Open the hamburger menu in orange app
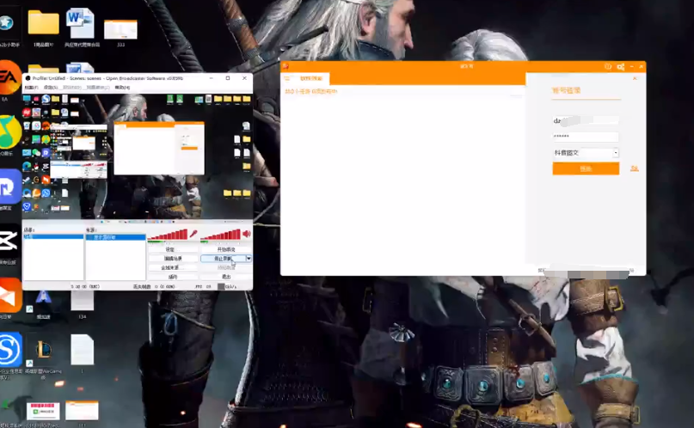Screen dimensions: 694x428 click(x=287, y=78)
